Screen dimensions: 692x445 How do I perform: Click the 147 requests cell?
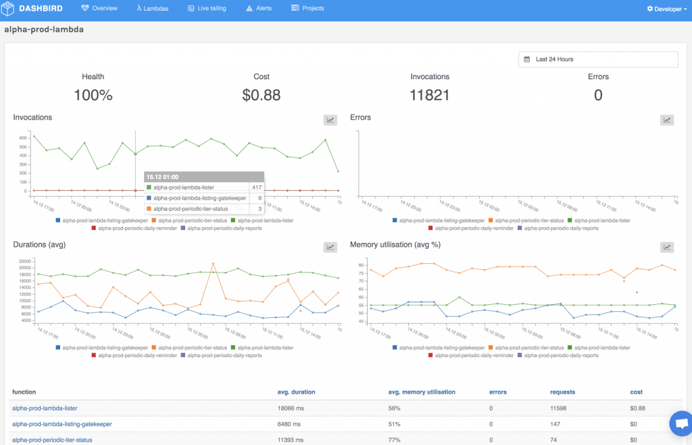[x=555, y=424]
